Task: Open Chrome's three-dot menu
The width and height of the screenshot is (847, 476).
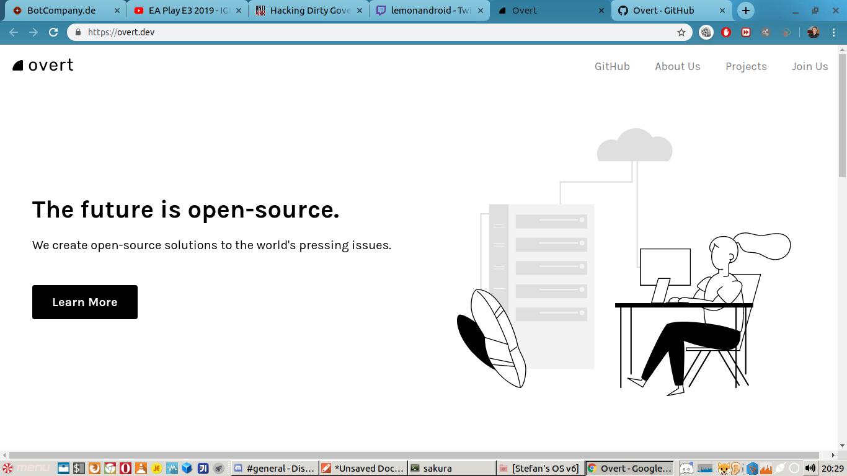Action: click(833, 32)
